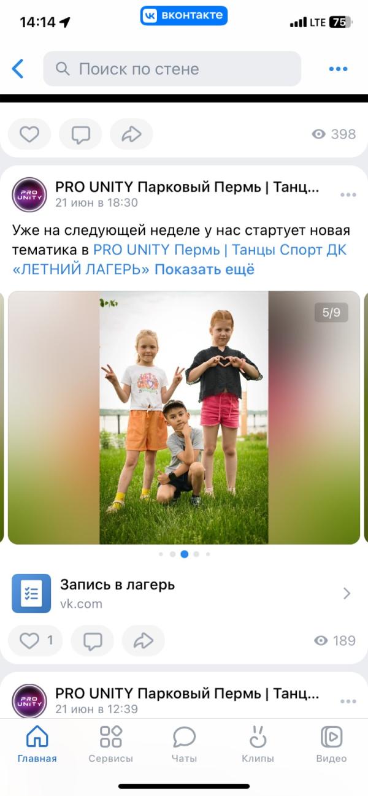The height and width of the screenshot is (796, 368).
Task: Open the ЛЕТНИЙ ЛАГЕРЬ link
Action: (x=81, y=270)
